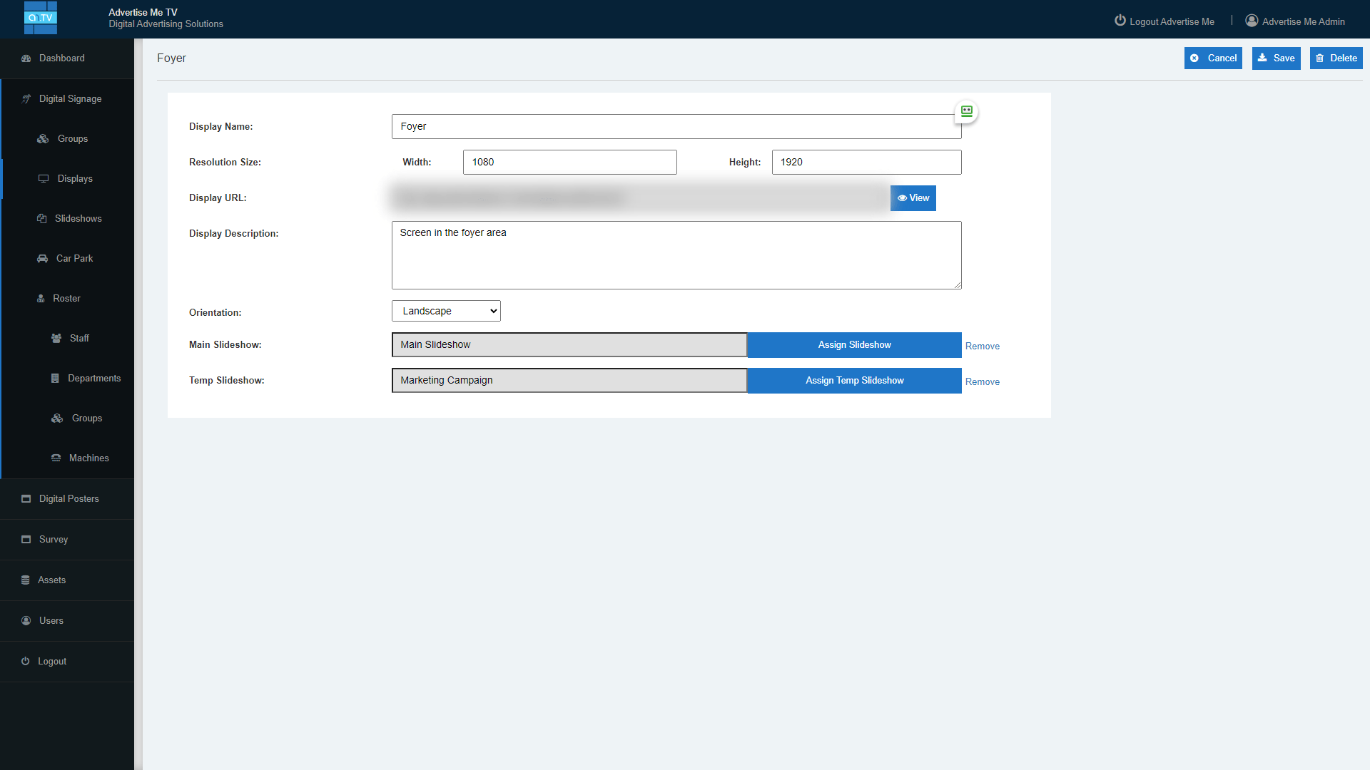Select the Assets stack icon
Image resolution: width=1370 pixels, height=770 pixels.
pos(26,580)
